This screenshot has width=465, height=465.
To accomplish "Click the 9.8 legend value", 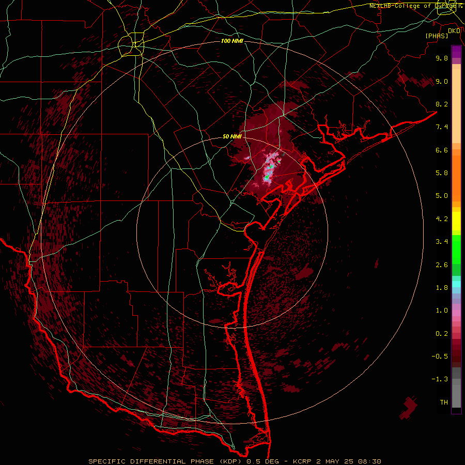I will tap(442, 58).
